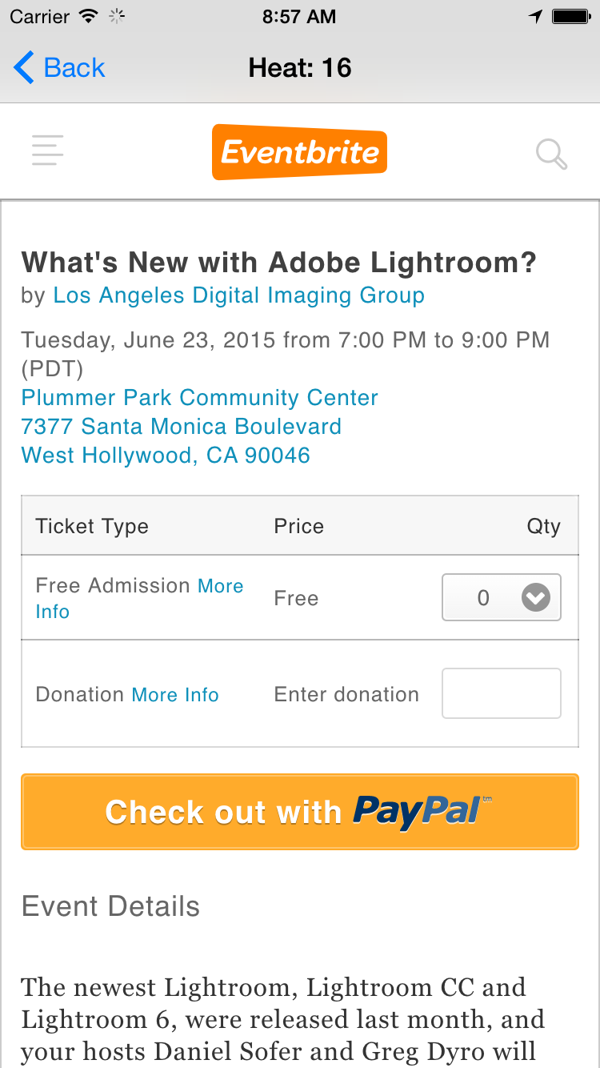Tap the Heat: 16 navigation title
This screenshot has width=600, height=1068.
coord(300,68)
